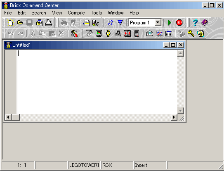This screenshot has height=171, width=224.
Task: Open the datalog graph icon
Action: tap(159, 33)
